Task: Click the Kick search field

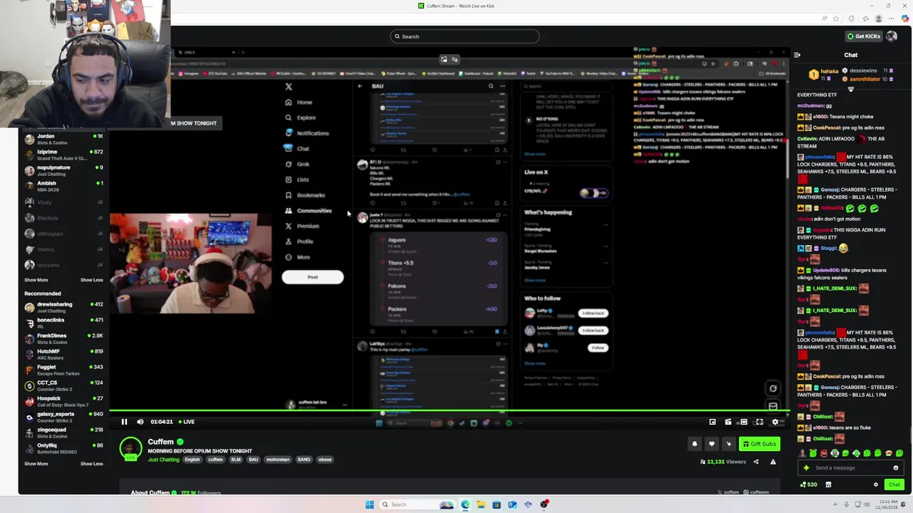Action: pos(465,36)
